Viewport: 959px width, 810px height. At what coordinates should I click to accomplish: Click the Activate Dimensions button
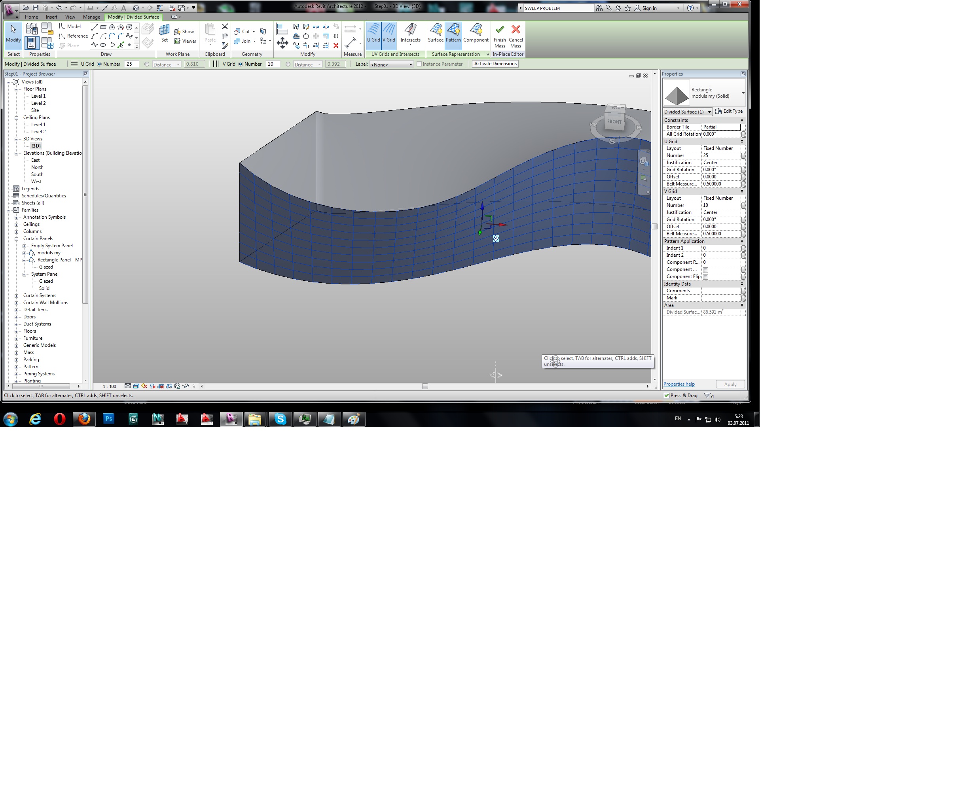pyautogui.click(x=495, y=64)
